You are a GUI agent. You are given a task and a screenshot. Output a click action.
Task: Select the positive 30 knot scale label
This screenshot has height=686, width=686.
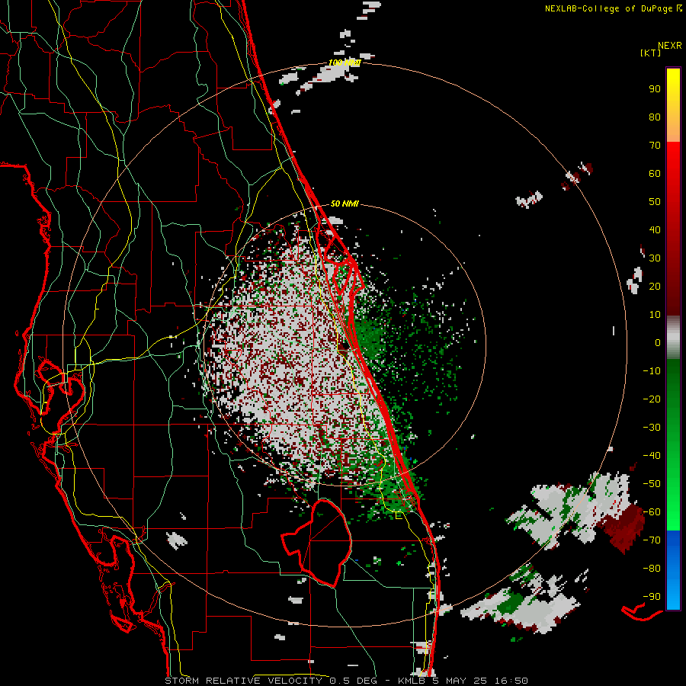coord(655,258)
